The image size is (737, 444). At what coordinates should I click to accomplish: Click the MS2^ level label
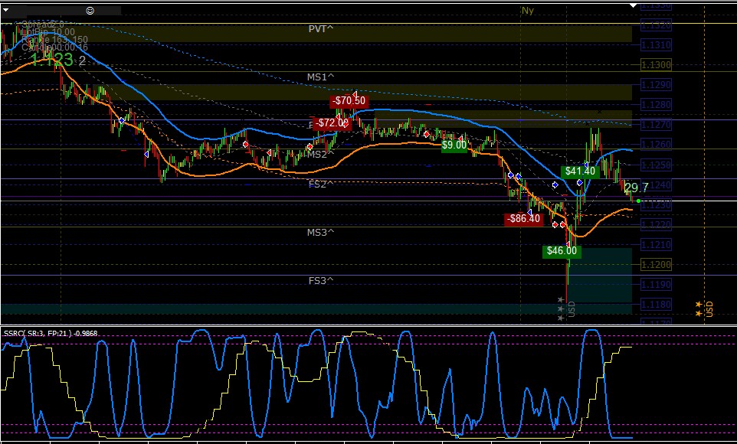pos(321,155)
